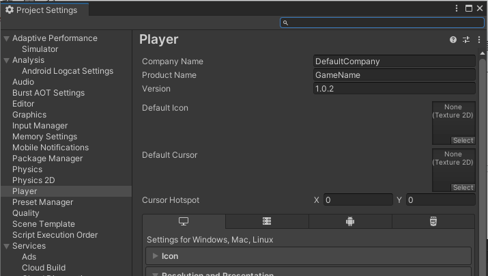Select the Project Settings window tab
This screenshot has width=488, height=276.
(45, 10)
